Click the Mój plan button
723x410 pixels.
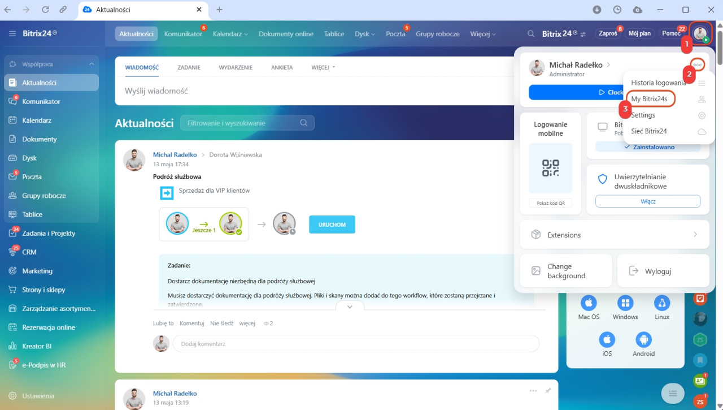[639, 33]
